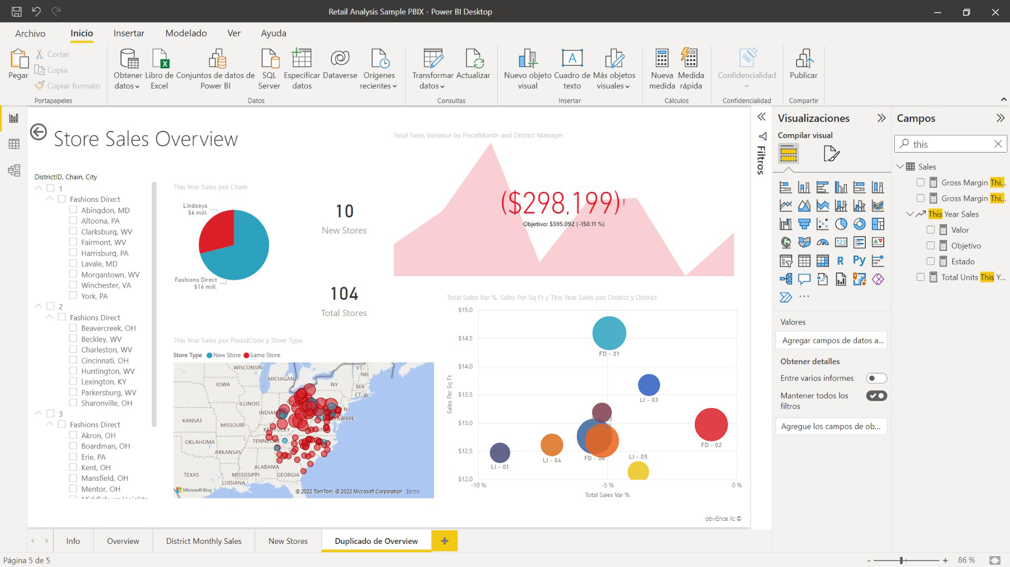Viewport: 1010px width, 567px height.
Task: Switch to Data view in left sidebar
Action: pos(14,144)
